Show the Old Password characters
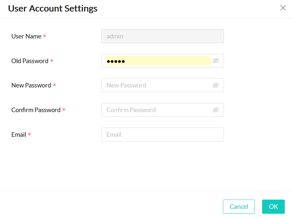 pos(216,61)
